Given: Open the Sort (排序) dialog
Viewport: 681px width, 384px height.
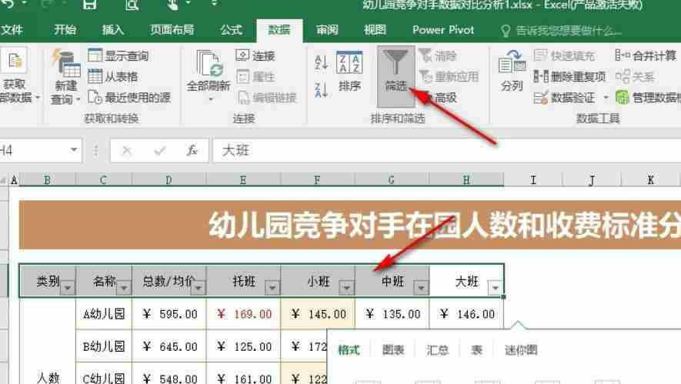Looking at the screenshot, I should click(349, 72).
